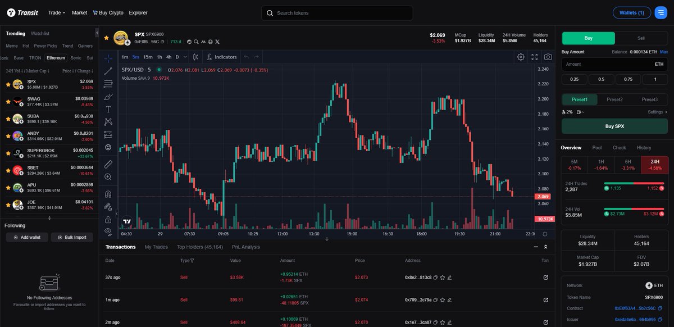Screen dimensions: 674x327
Task: Open the SPX website globe link
Action: tap(211, 42)
